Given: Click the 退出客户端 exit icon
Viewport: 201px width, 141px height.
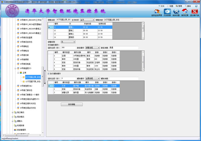Looking at the screenshot, I should coord(195,11).
